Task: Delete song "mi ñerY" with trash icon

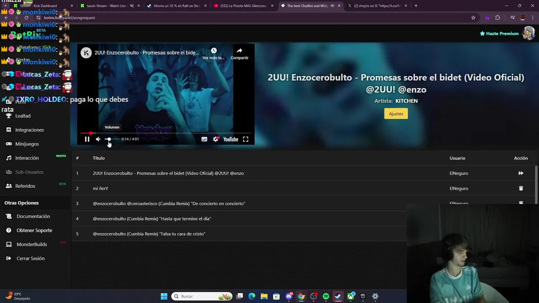Action: pyautogui.click(x=521, y=188)
